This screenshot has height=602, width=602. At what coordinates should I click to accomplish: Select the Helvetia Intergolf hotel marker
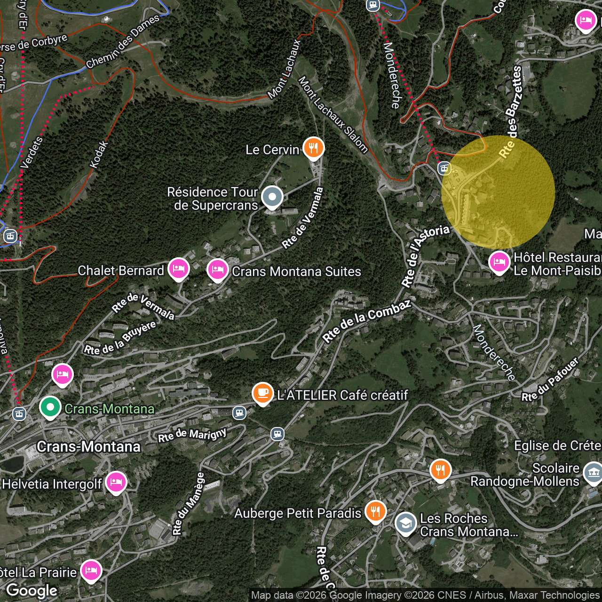click(x=116, y=482)
